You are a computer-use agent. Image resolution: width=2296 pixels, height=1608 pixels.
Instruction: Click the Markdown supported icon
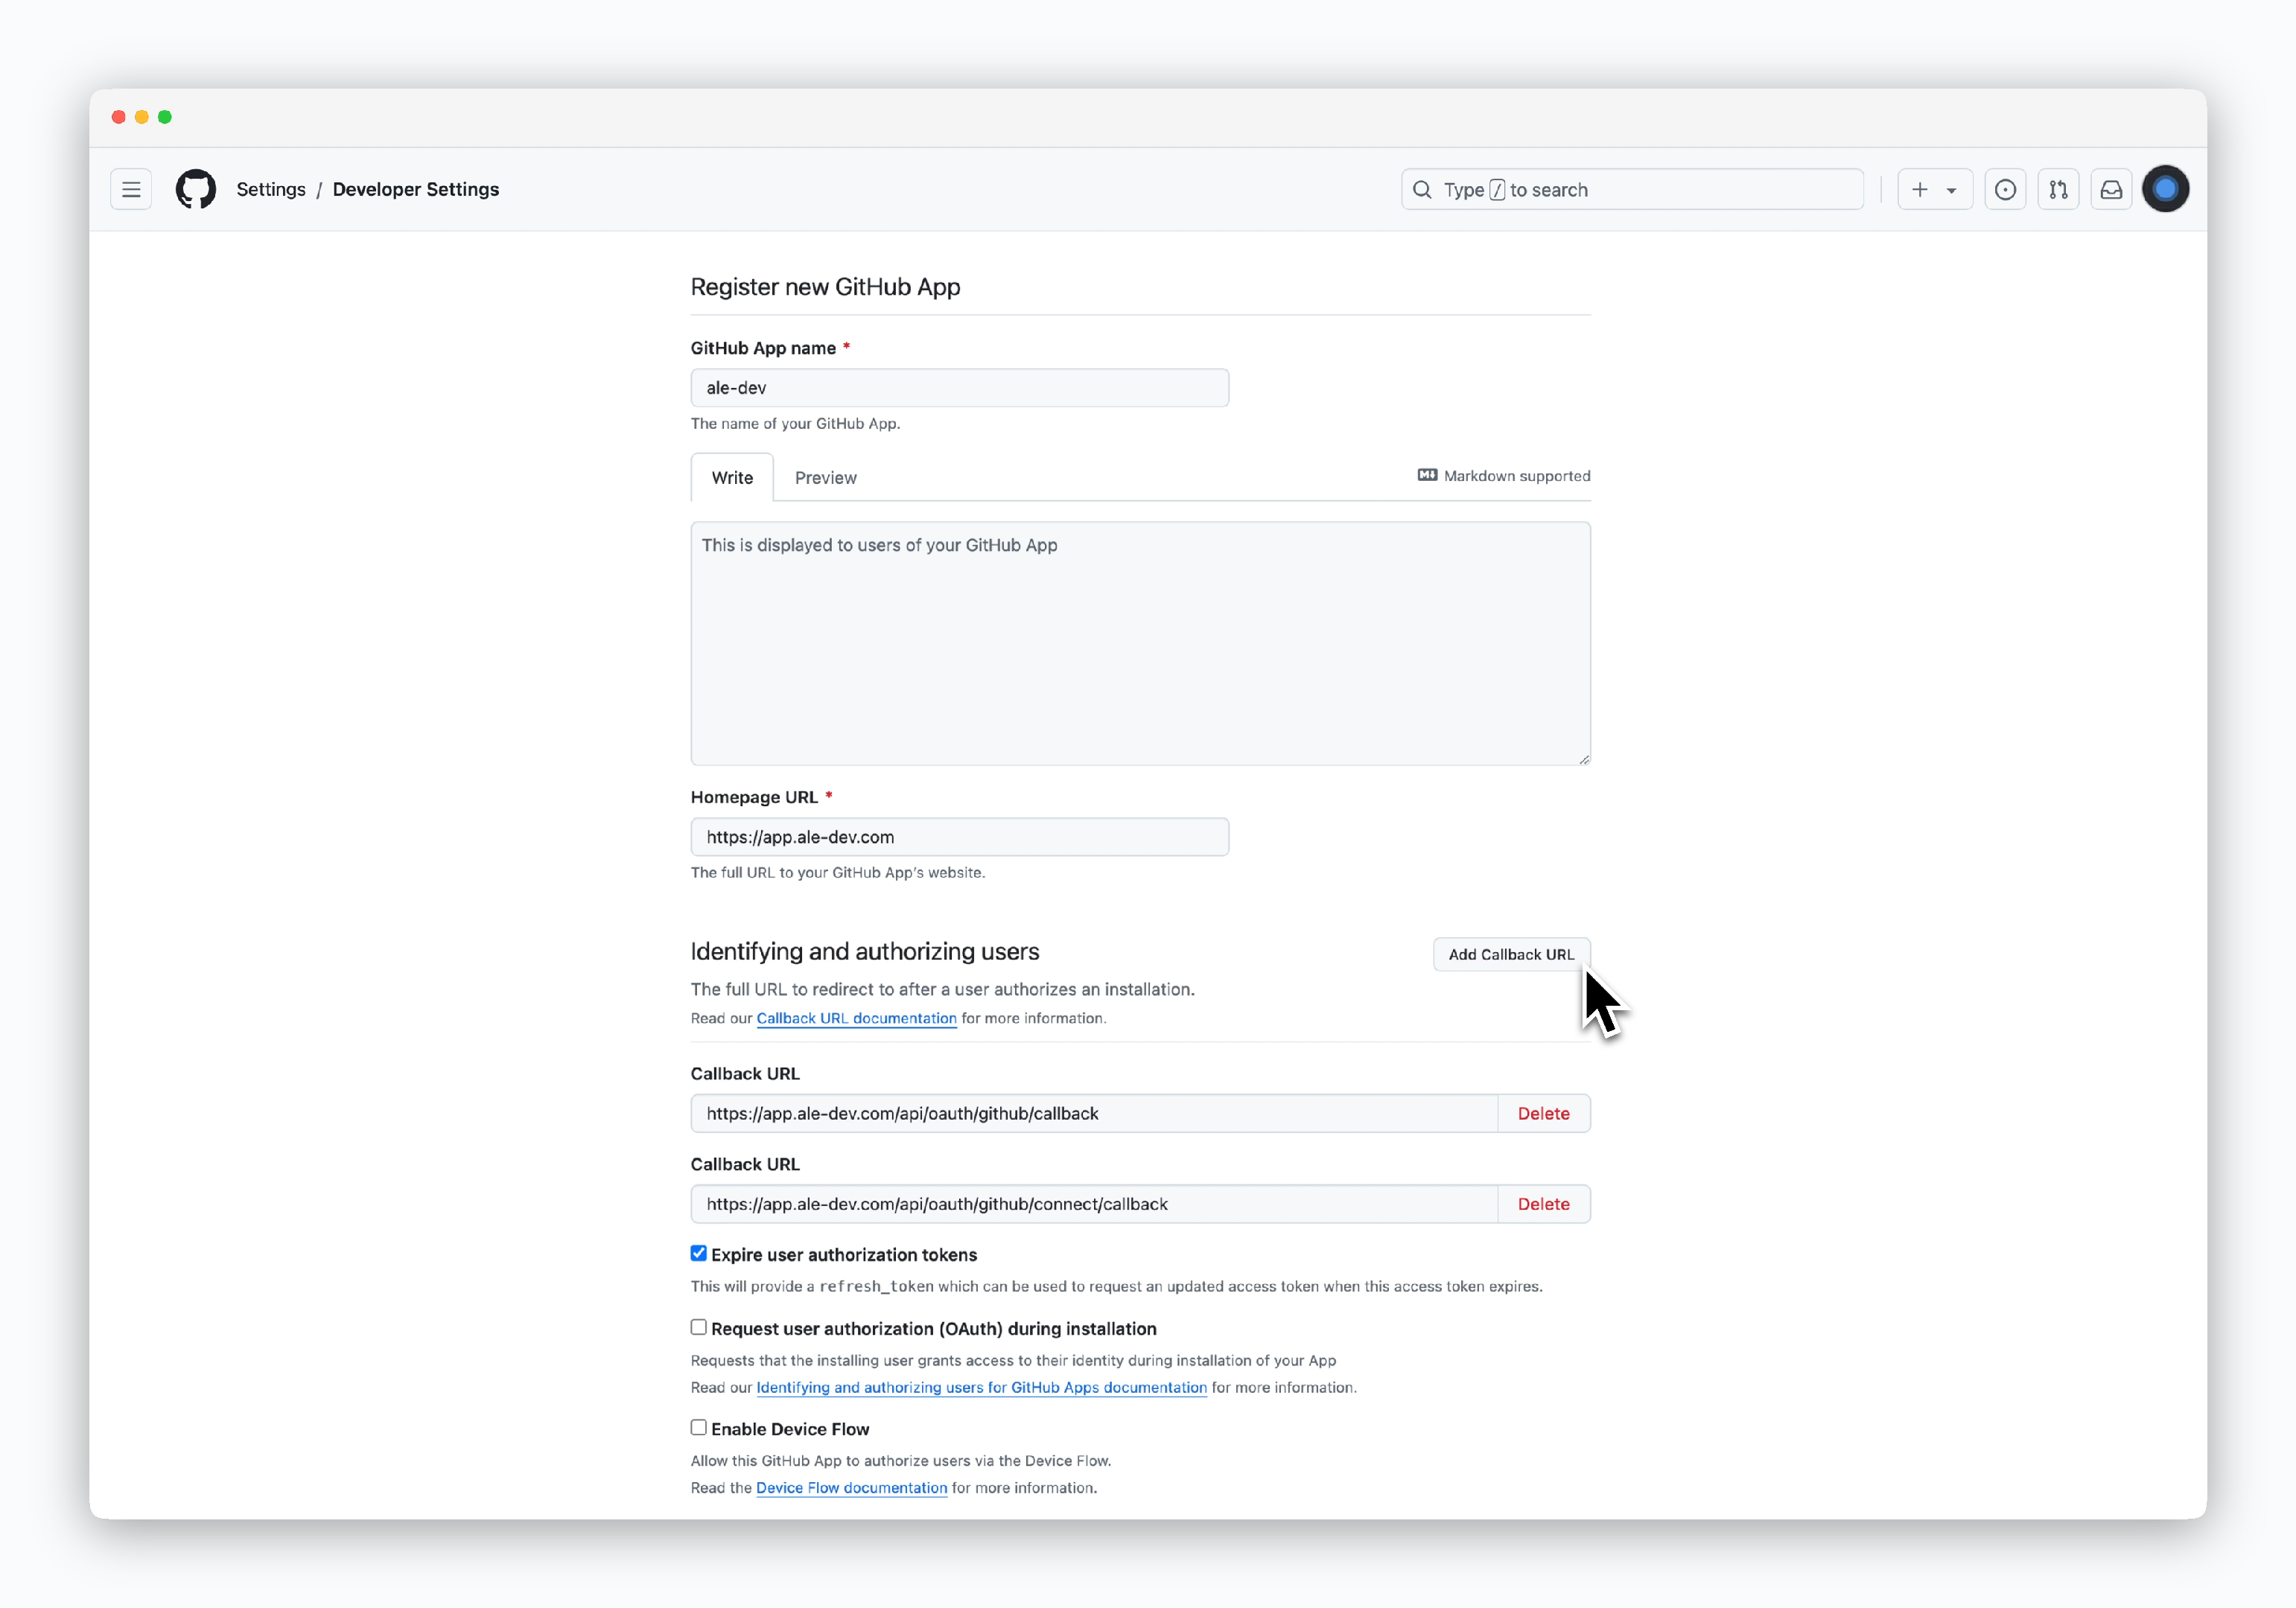point(1427,476)
